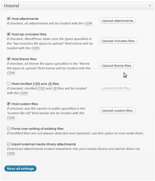Click the Upload custom files button
155x181 pixels.
[117, 110]
